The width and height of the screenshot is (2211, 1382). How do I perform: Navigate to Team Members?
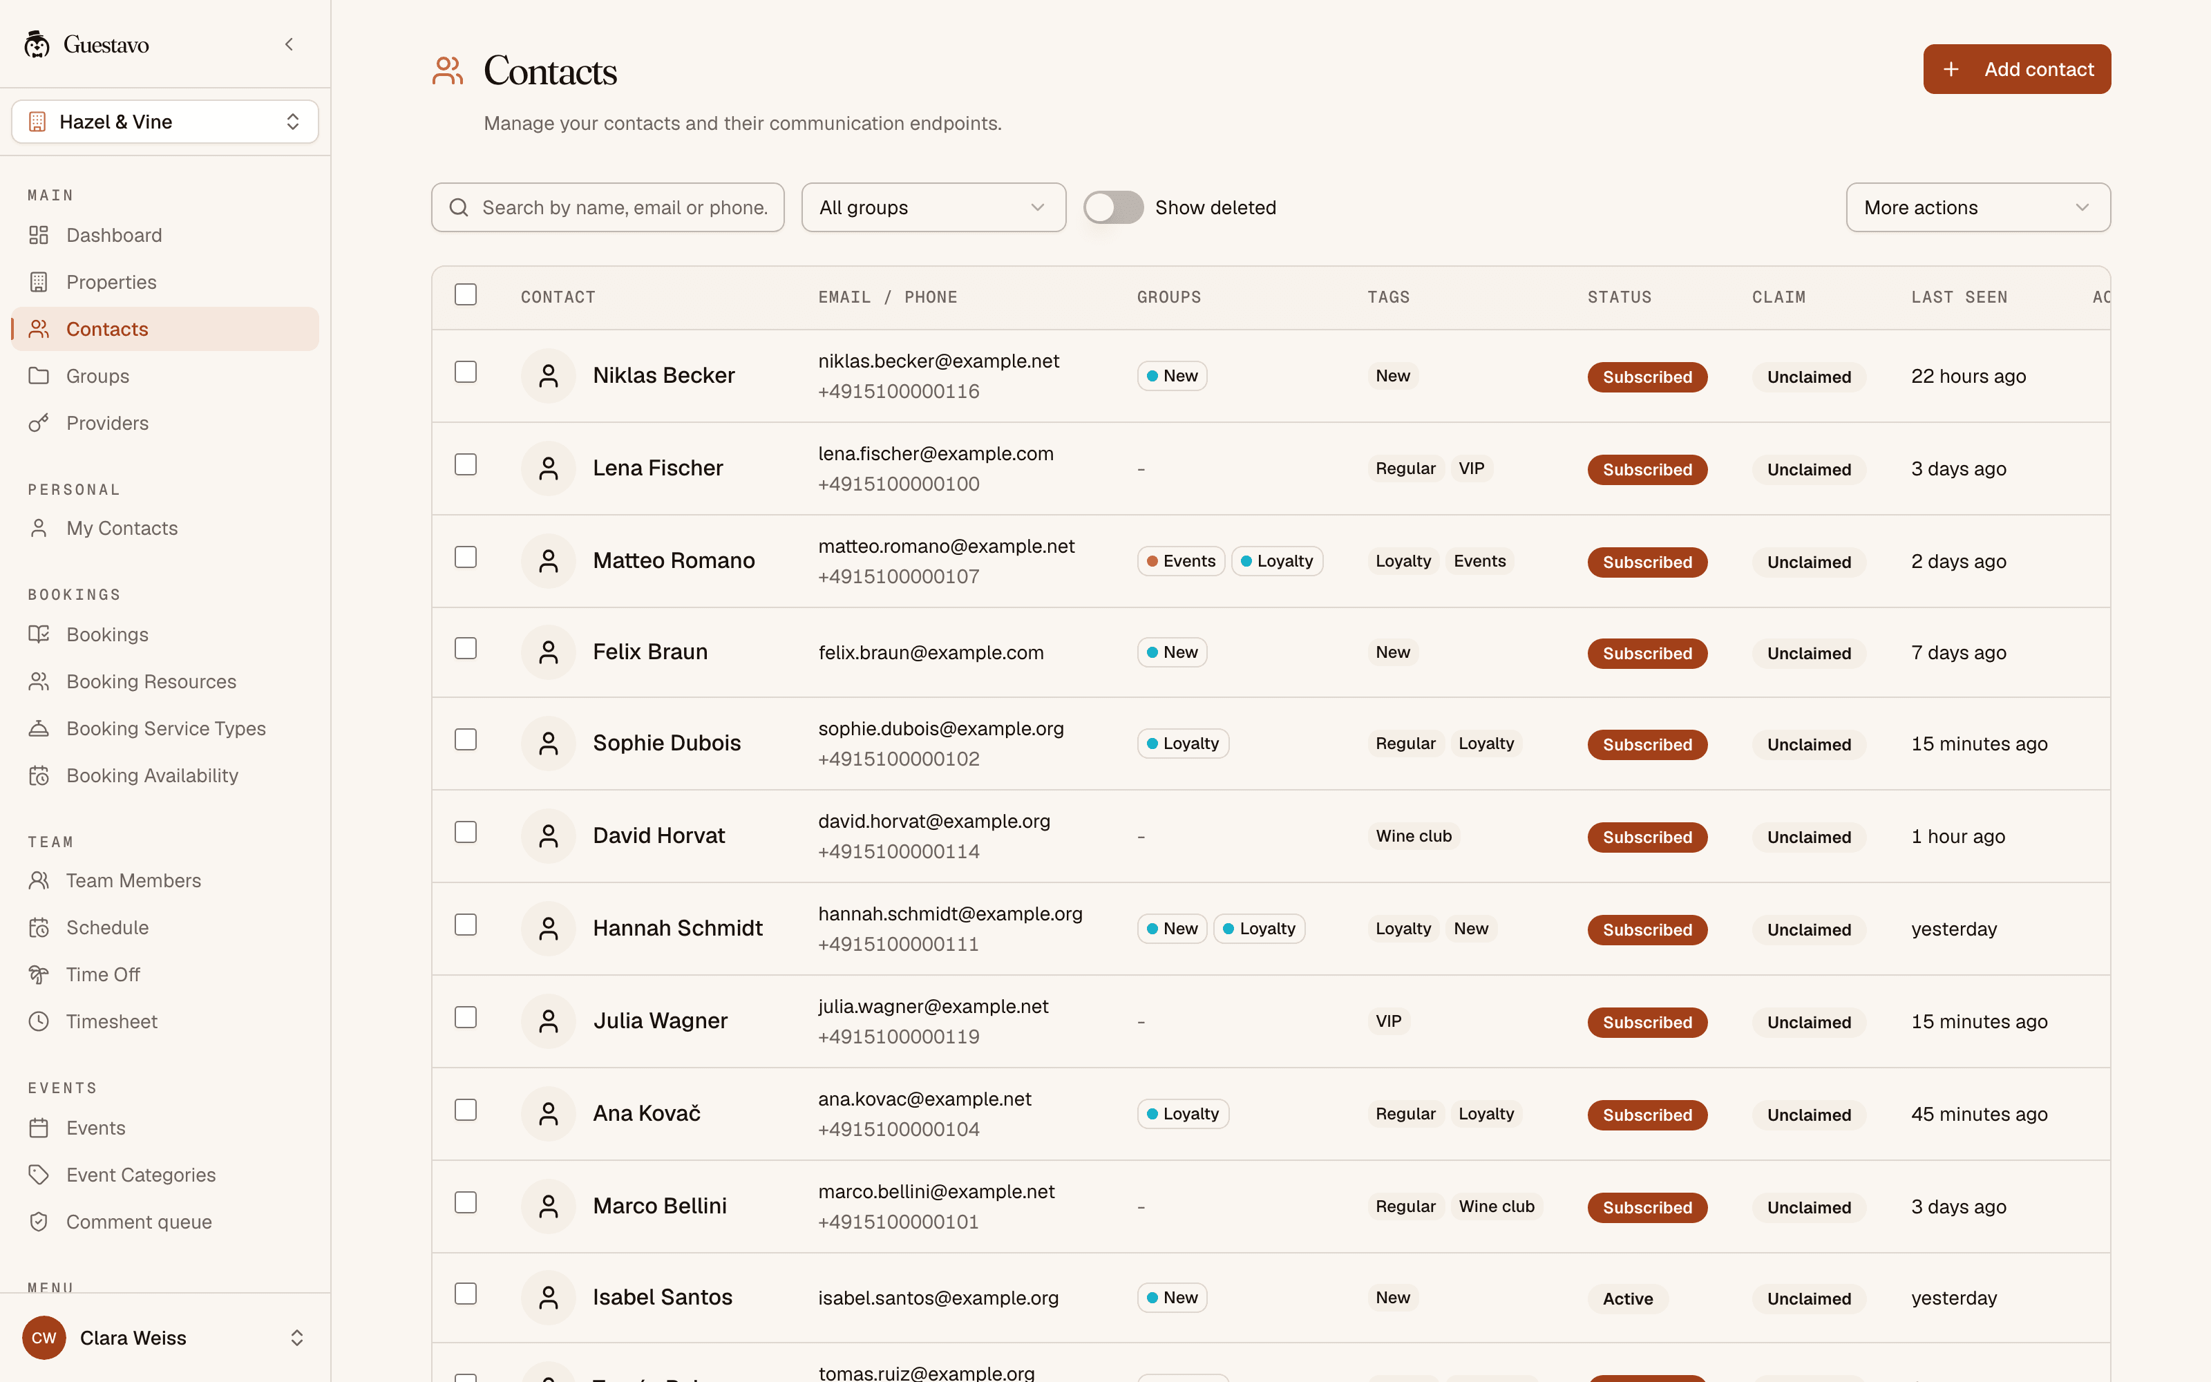coord(165,880)
